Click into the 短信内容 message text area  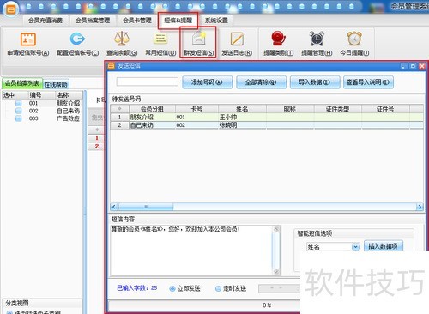point(191,251)
